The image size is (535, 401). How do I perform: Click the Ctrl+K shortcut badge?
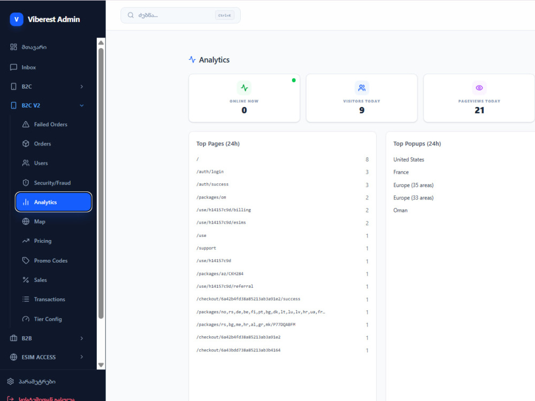click(x=225, y=16)
